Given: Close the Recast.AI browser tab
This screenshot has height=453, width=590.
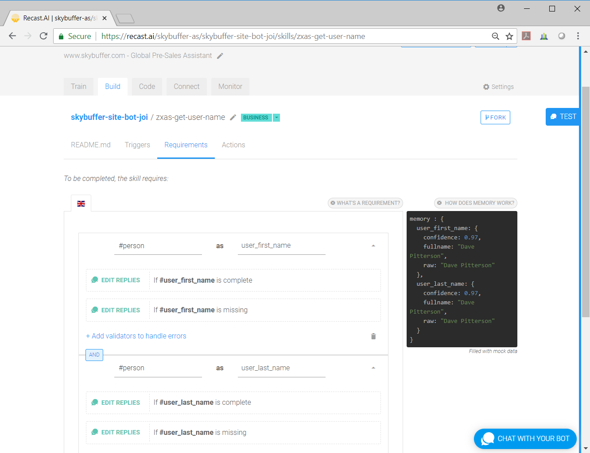Looking at the screenshot, I should [105, 18].
